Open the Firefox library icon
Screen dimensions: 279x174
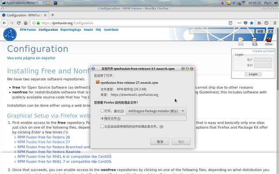click(x=259, y=23)
